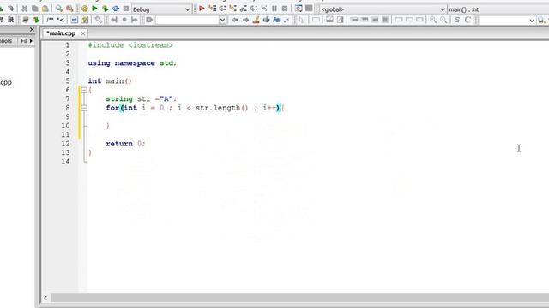Build the project with the gear icon

coord(85,9)
